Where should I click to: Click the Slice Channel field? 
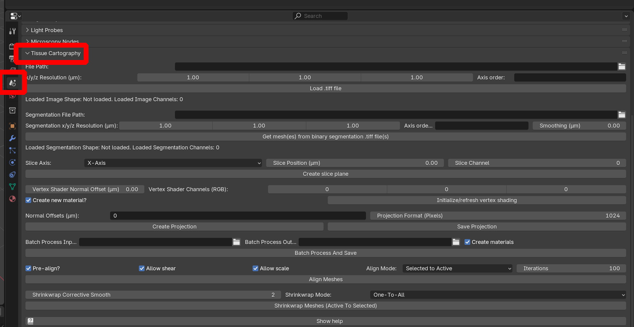tap(537, 163)
